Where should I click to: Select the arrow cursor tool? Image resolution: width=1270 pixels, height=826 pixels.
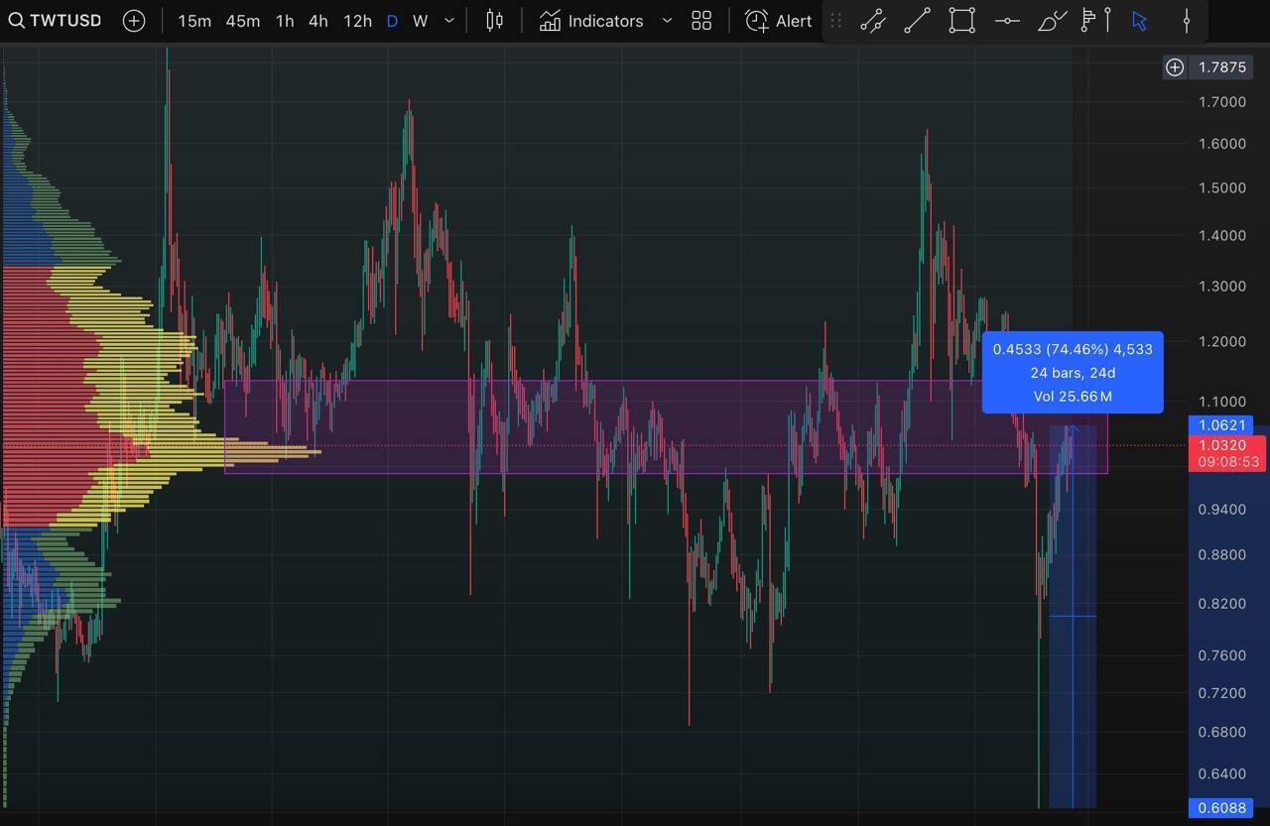1139,20
